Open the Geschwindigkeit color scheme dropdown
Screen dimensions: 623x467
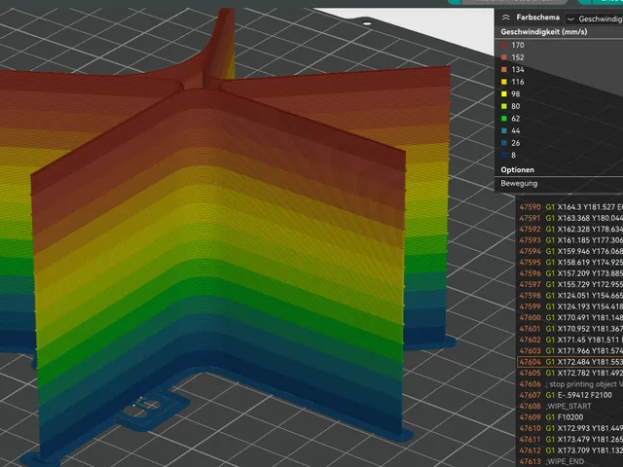click(x=595, y=18)
